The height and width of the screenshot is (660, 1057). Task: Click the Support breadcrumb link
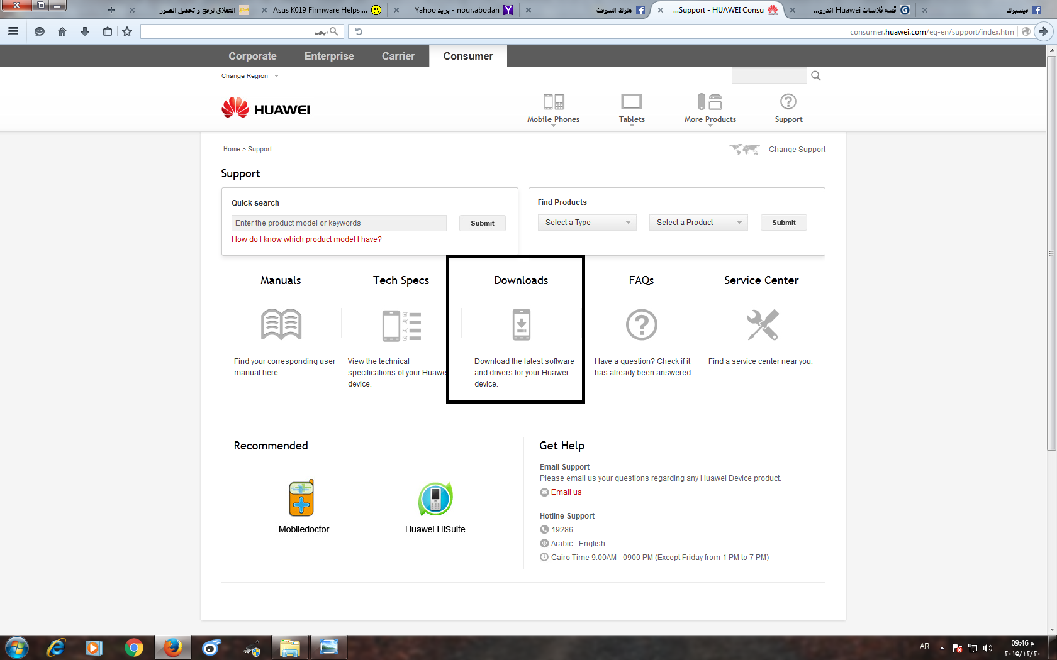click(260, 150)
